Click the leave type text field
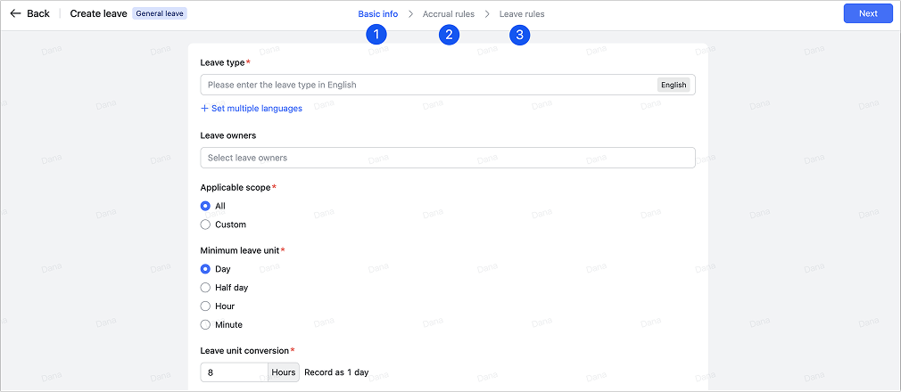Image resolution: width=901 pixels, height=392 pixels. pyautogui.click(x=428, y=85)
